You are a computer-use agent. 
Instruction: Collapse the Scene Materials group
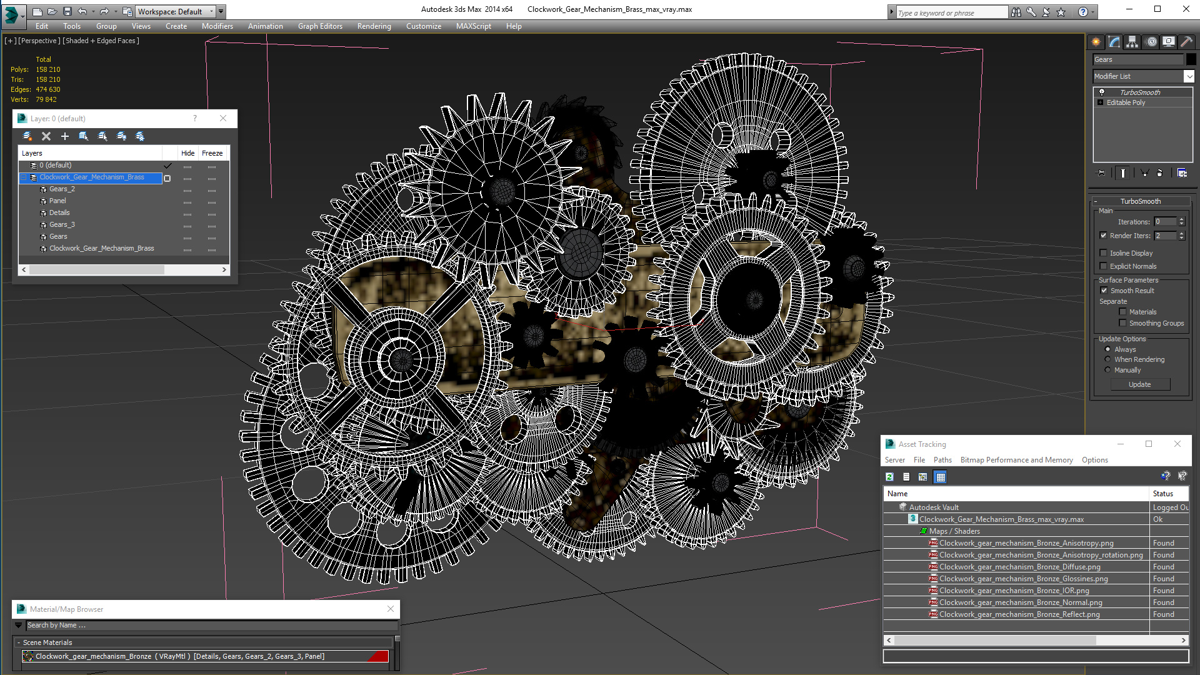pyautogui.click(x=19, y=642)
